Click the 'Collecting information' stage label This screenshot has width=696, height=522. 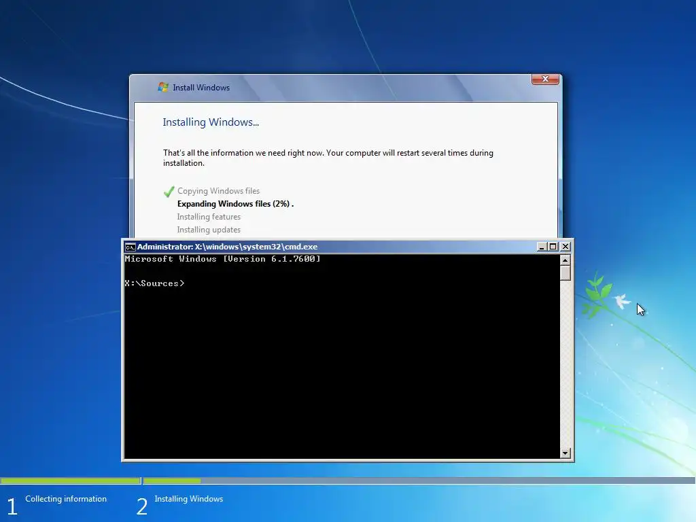(x=66, y=499)
